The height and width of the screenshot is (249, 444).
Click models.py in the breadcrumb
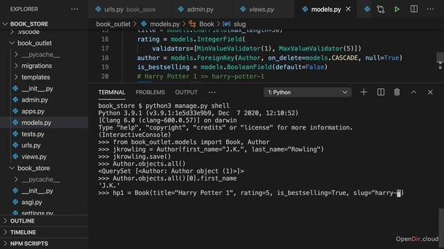point(164,24)
